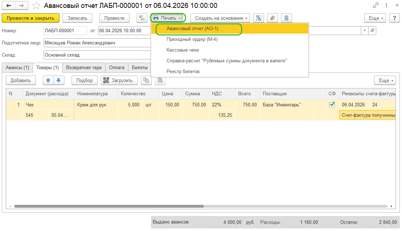This screenshot has height=231, width=402.
Task: Move row down with blue down arrow
Action: click(x=59, y=80)
